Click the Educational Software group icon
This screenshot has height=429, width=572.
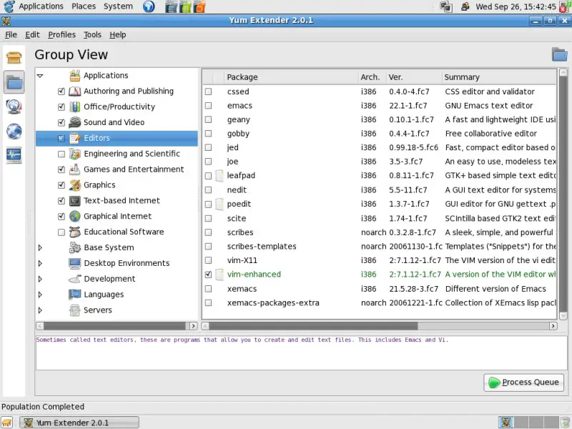(x=75, y=232)
